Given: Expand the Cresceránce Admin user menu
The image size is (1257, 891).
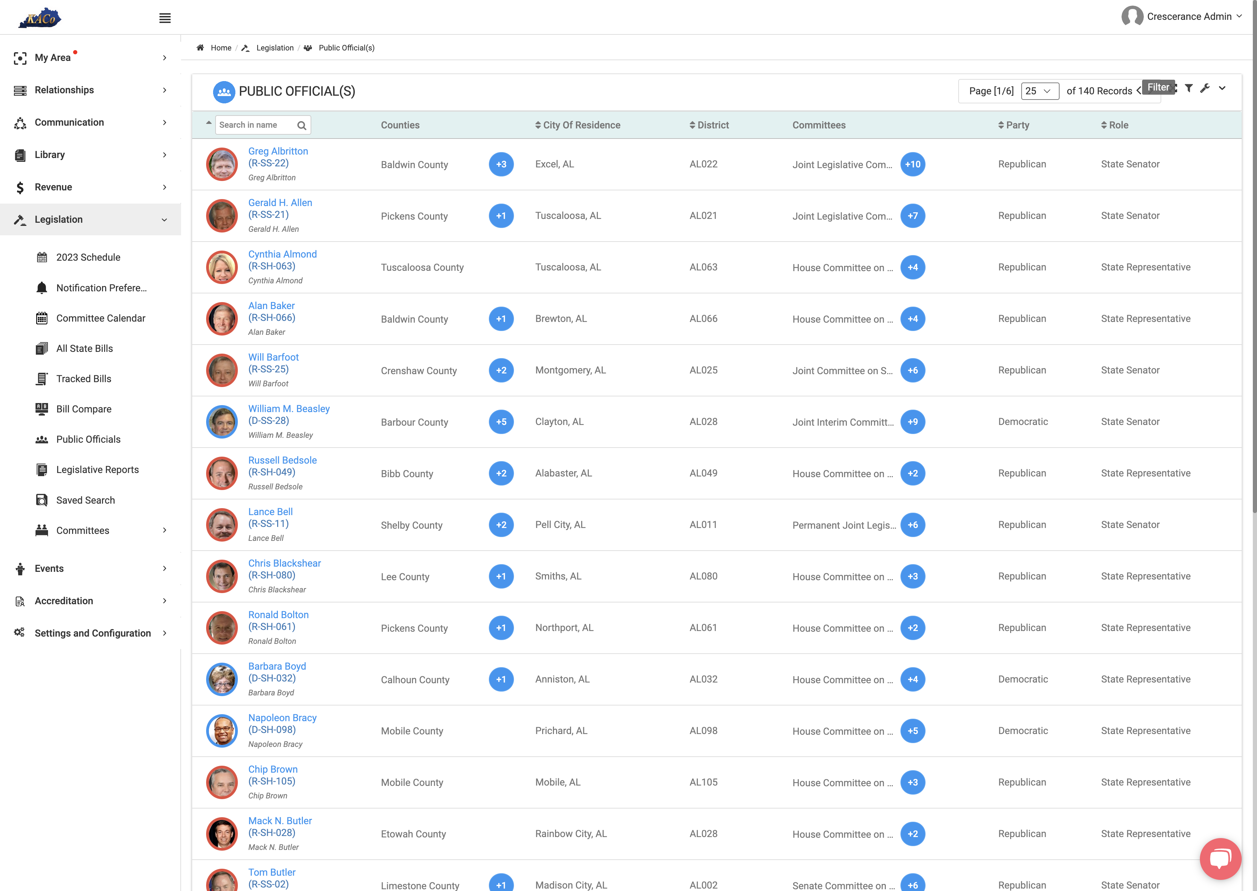Looking at the screenshot, I should 1182,16.
